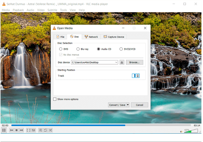Toggle fullscreen video mode

[x=29, y=130]
